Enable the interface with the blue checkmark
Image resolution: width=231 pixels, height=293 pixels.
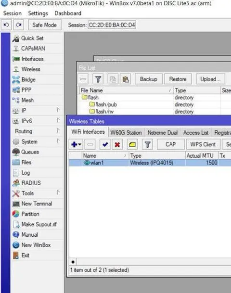pos(105,144)
